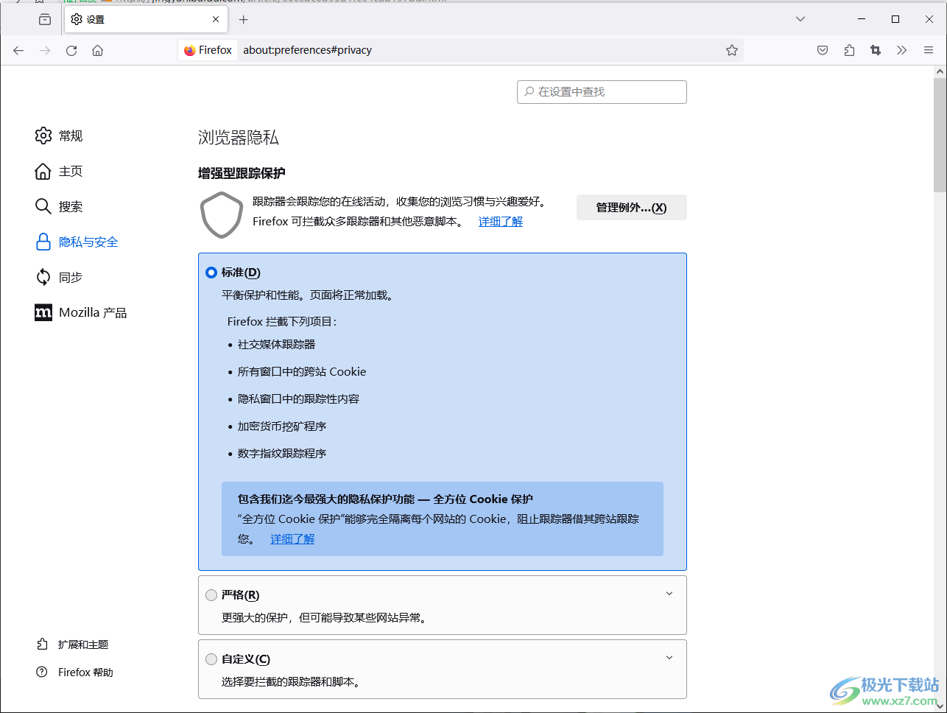
Task: Go back with the back arrow
Action: coord(18,50)
